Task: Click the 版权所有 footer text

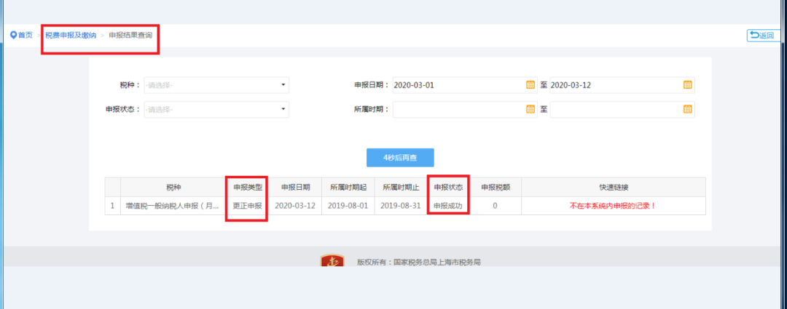Action: (419, 262)
